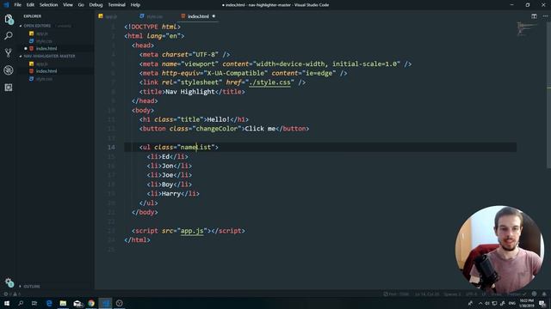Click the 'Harry' list item text

(171, 194)
